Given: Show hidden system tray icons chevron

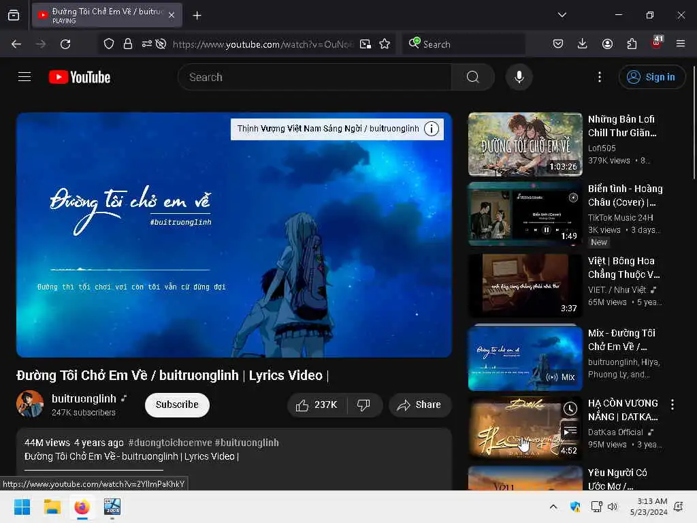Looking at the screenshot, I should point(553,507).
